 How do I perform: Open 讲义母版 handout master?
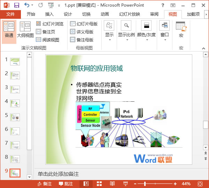click(82, 32)
